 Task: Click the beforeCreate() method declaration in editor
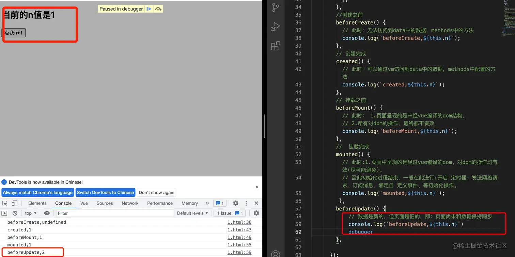(x=361, y=22)
